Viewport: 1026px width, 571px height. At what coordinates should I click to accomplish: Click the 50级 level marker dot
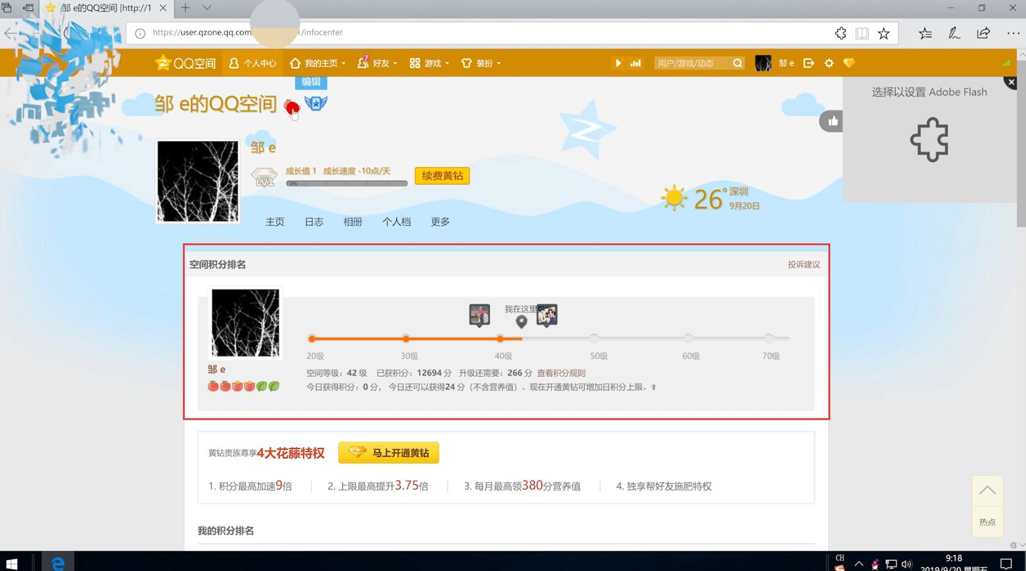pyautogui.click(x=594, y=338)
